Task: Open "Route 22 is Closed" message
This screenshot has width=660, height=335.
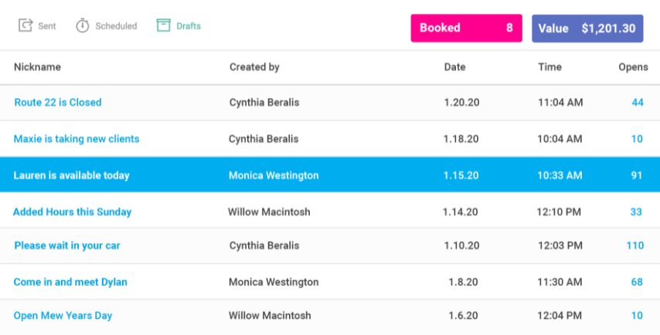Action: tap(58, 103)
